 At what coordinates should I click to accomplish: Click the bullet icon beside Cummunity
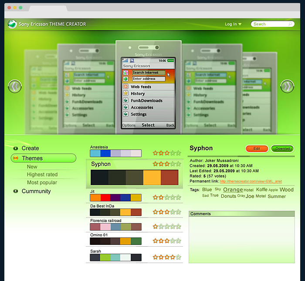click(16, 191)
